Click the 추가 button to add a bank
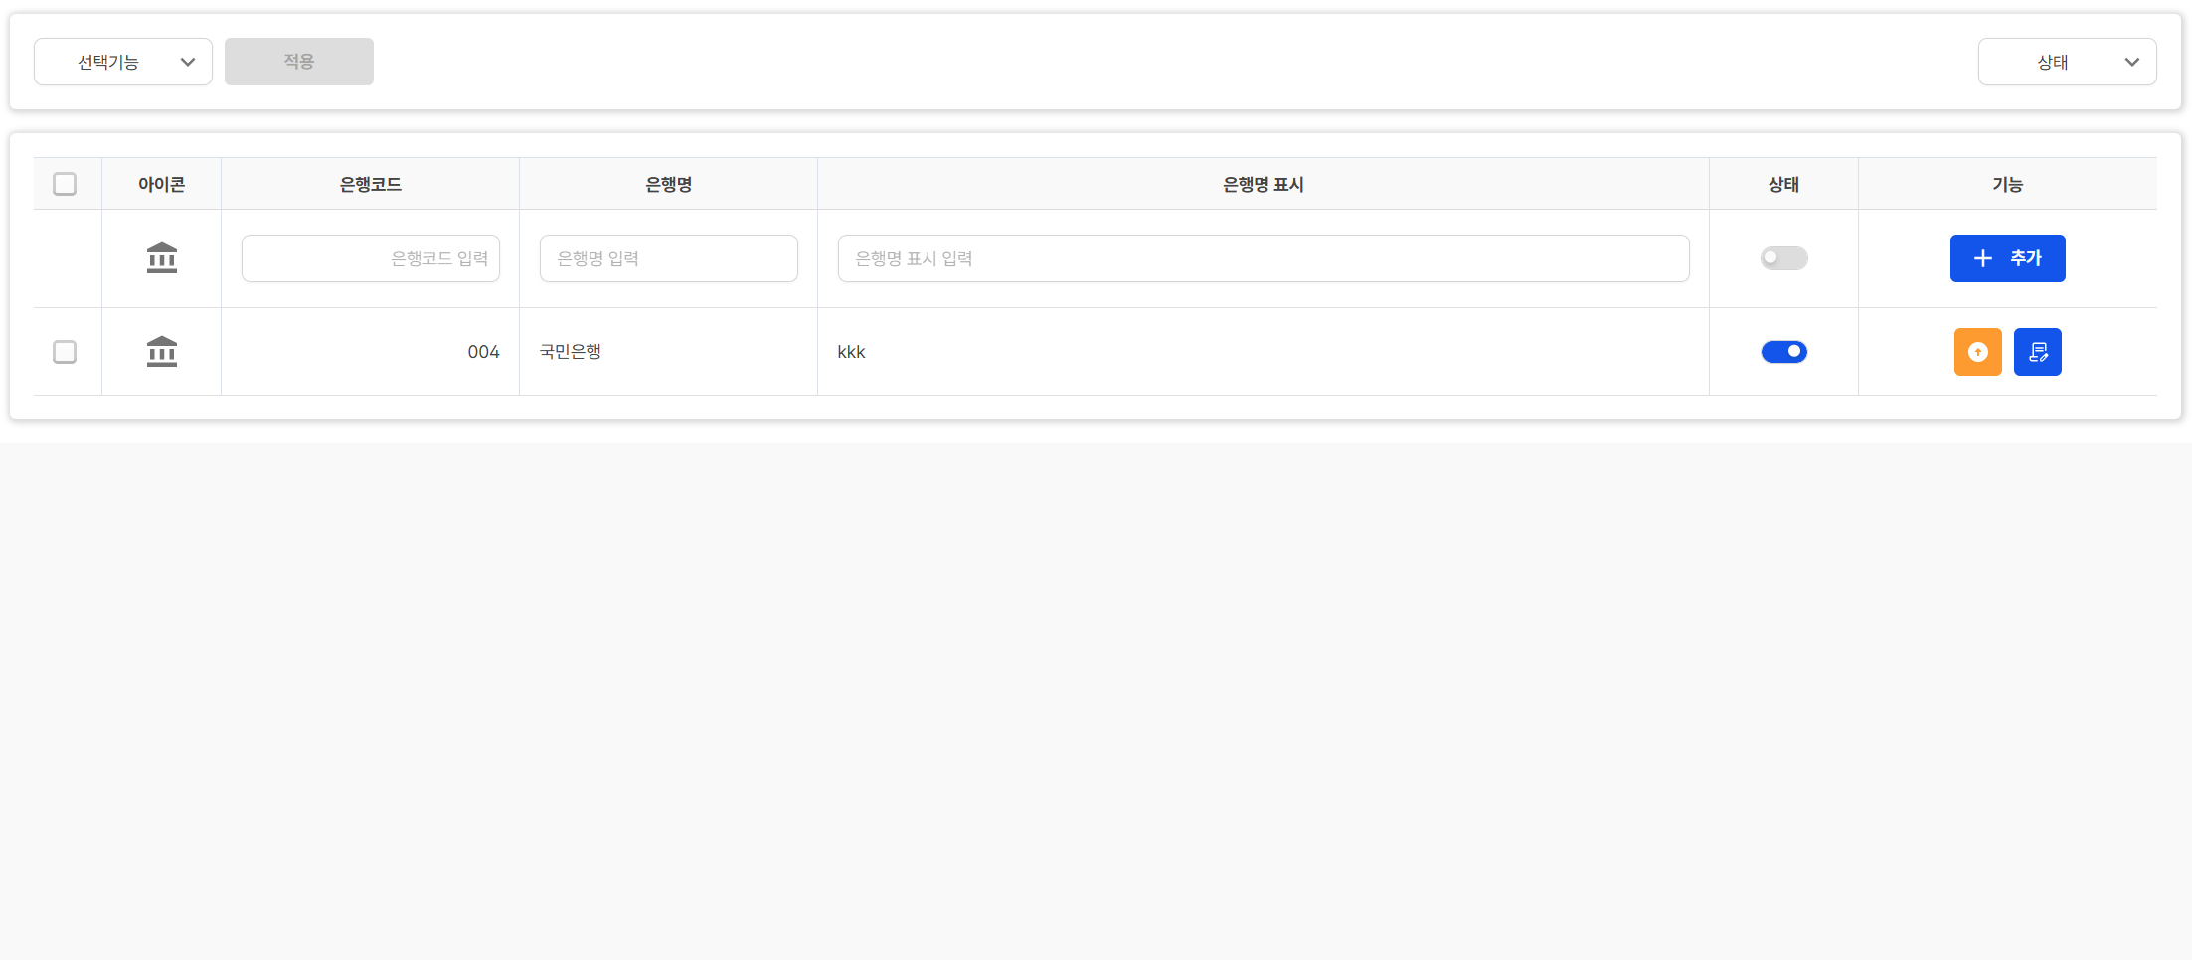The height and width of the screenshot is (960, 2192). coord(2007,258)
